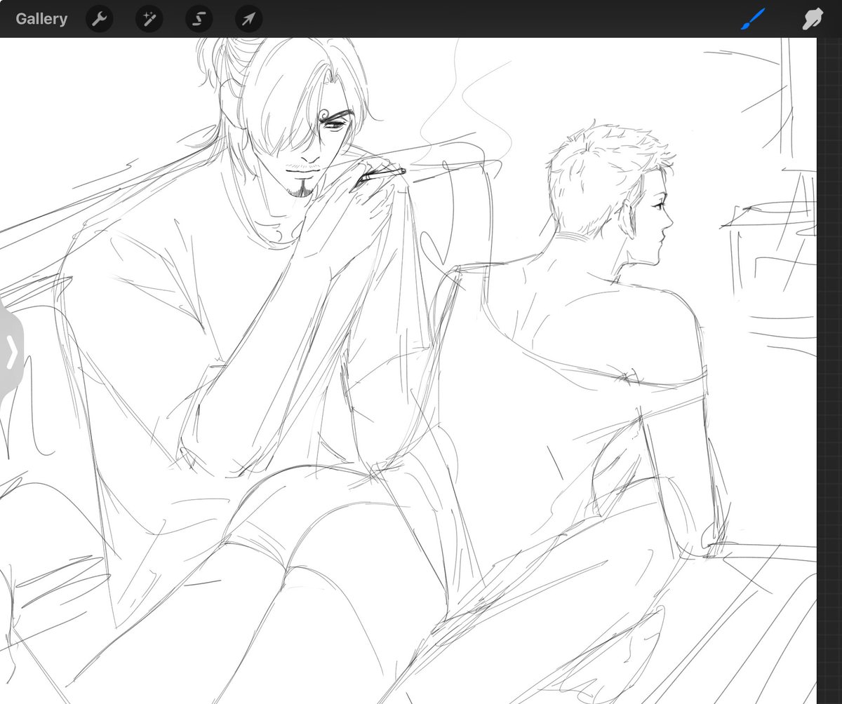Activate the Selection tool
This screenshot has height=704, width=842.
tap(199, 19)
